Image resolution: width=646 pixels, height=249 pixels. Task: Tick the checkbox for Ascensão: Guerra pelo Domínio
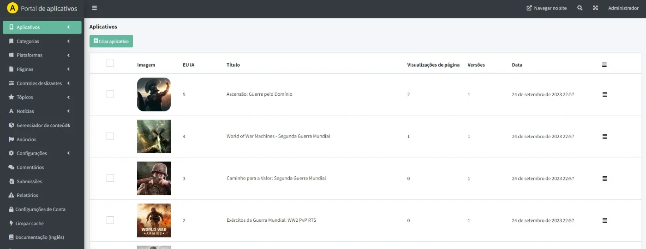[110, 94]
